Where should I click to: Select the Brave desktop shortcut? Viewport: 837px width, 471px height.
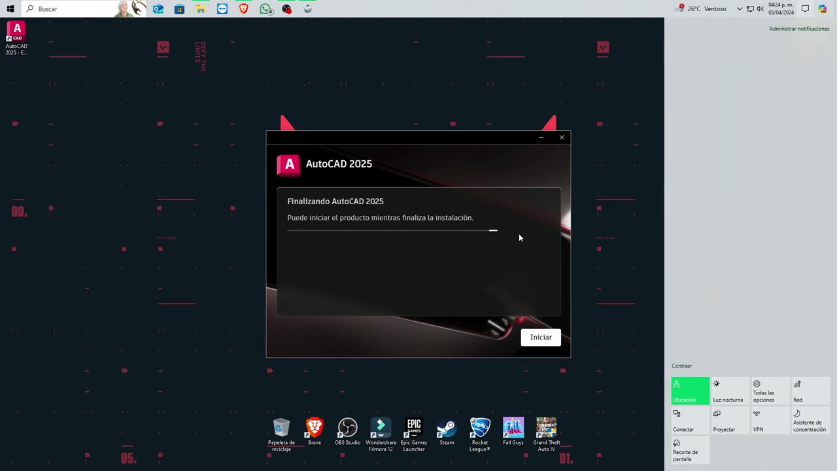click(315, 432)
